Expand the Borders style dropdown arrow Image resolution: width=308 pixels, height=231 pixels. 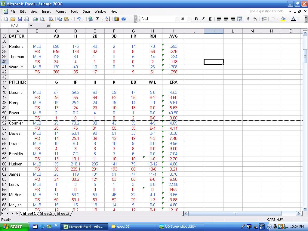coord(278,19)
